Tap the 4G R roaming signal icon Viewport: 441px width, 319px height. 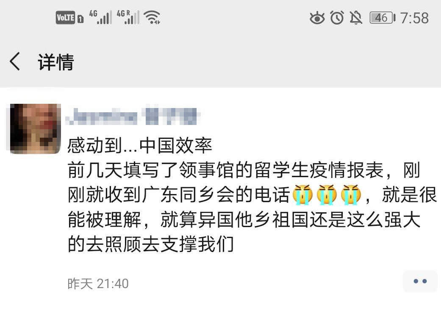click(128, 17)
